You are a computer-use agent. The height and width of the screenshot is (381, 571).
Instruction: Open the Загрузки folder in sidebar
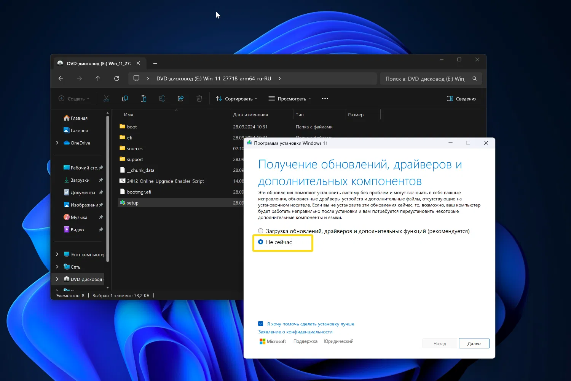pyautogui.click(x=80, y=180)
